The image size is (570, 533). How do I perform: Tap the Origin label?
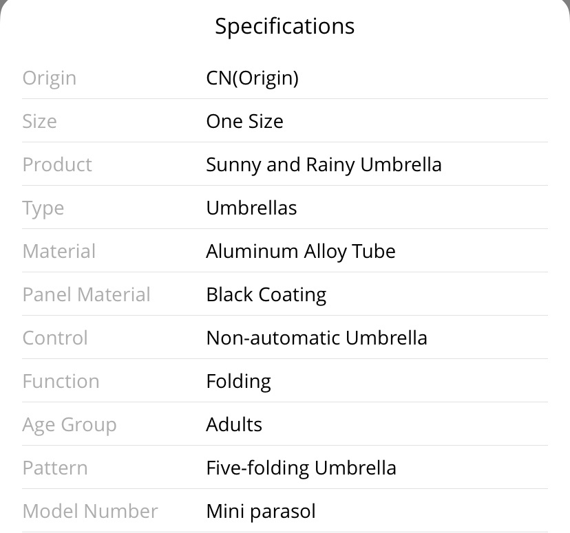pos(50,79)
